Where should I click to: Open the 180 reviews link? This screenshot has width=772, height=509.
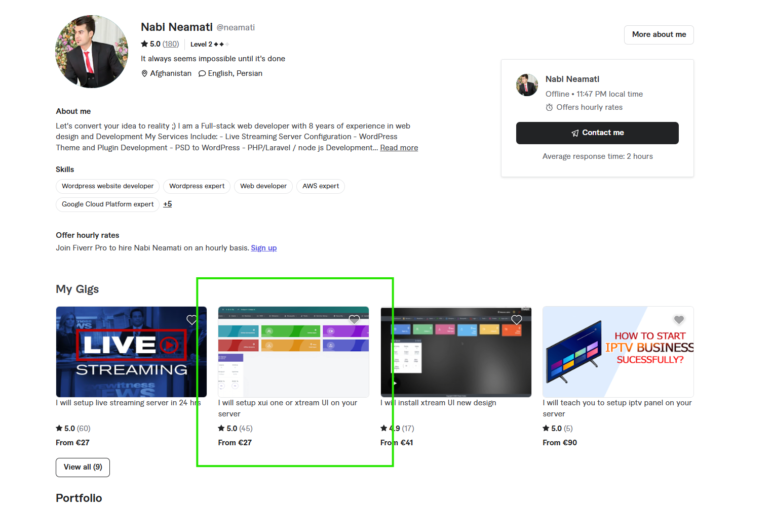(171, 44)
